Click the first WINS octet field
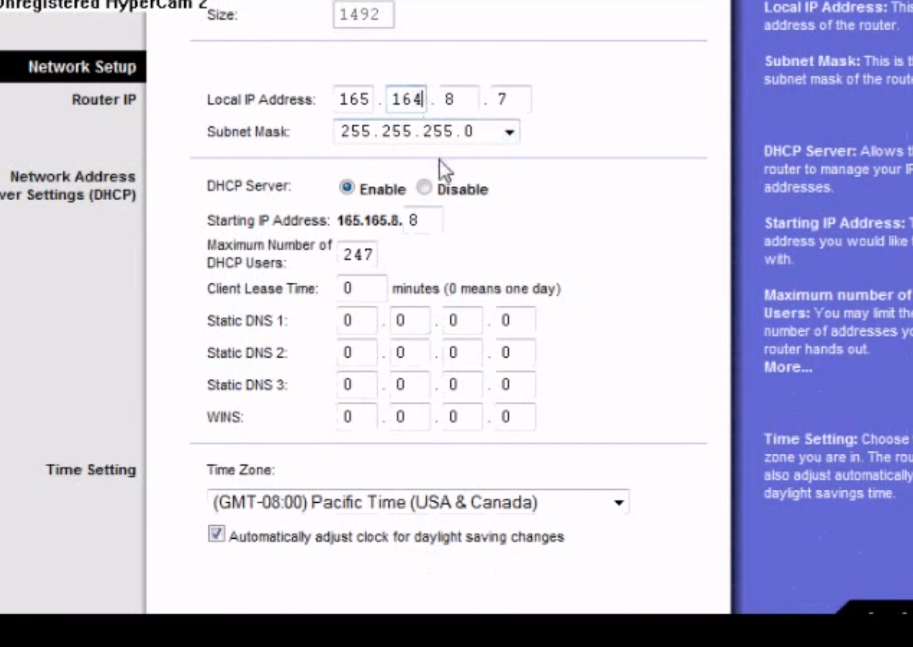The width and height of the screenshot is (913, 647). [x=357, y=417]
